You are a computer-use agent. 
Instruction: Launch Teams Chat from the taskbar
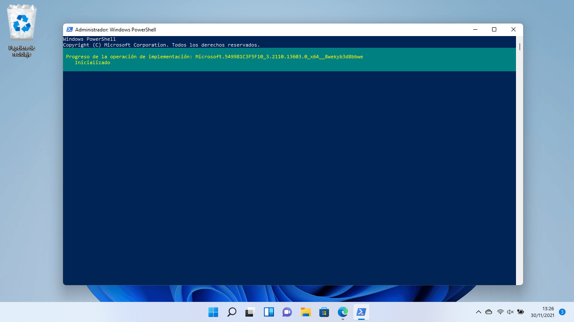coord(287,312)
